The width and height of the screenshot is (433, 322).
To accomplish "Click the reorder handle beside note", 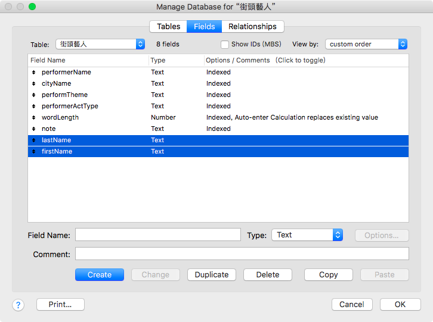I will 33,129.
